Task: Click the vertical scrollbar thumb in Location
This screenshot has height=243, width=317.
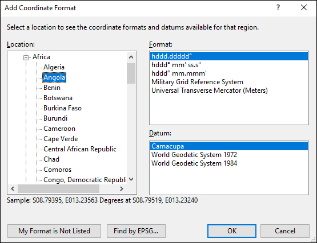Action: point(131,73)
